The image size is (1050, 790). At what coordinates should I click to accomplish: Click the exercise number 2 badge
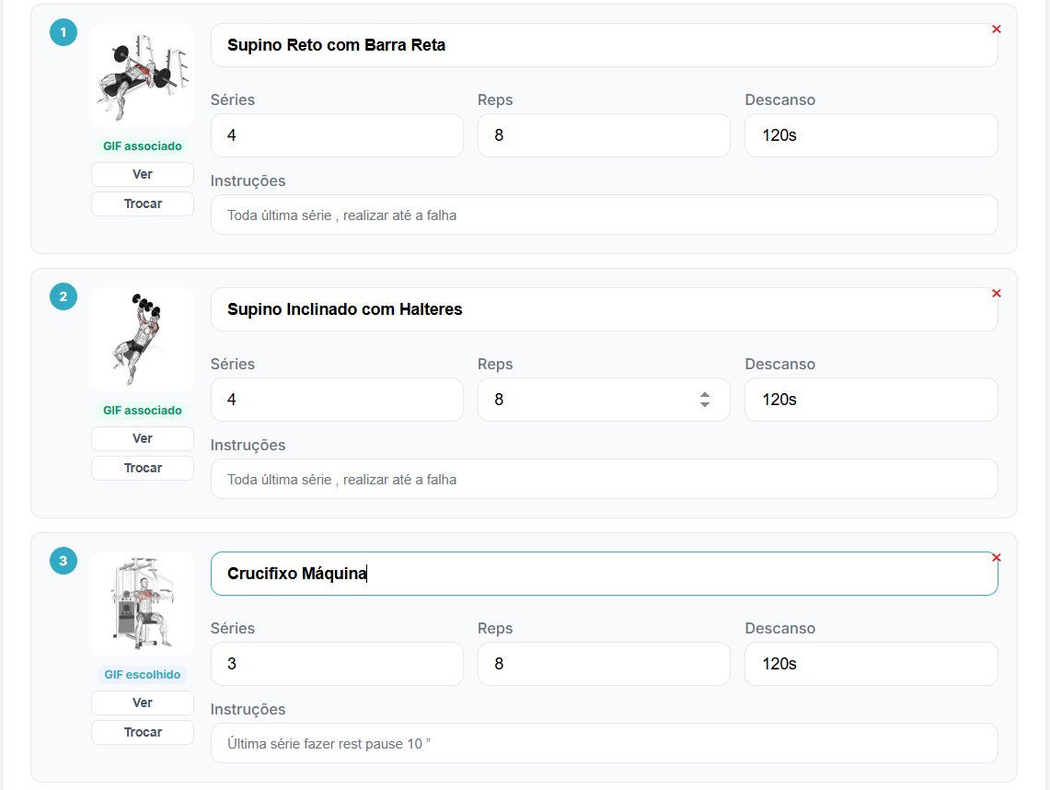point(63,296)
